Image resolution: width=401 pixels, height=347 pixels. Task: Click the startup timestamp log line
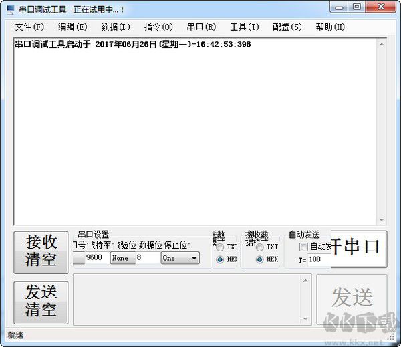point(133,44)
